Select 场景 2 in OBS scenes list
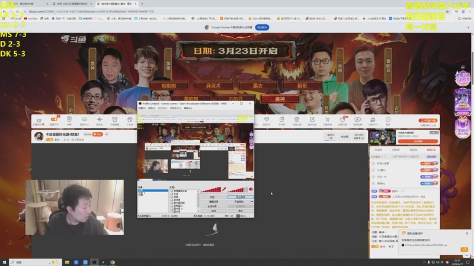Viewport: 474px width, 266px height. click(142, 193)
